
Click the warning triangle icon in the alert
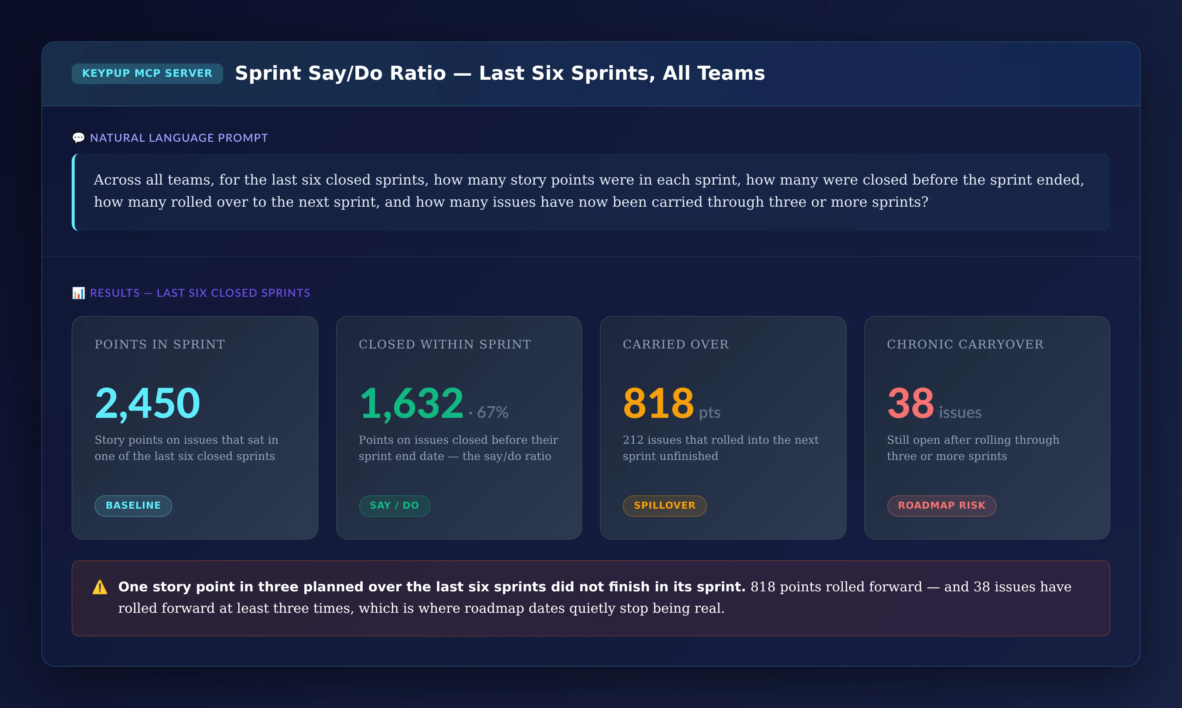(100, 587)
